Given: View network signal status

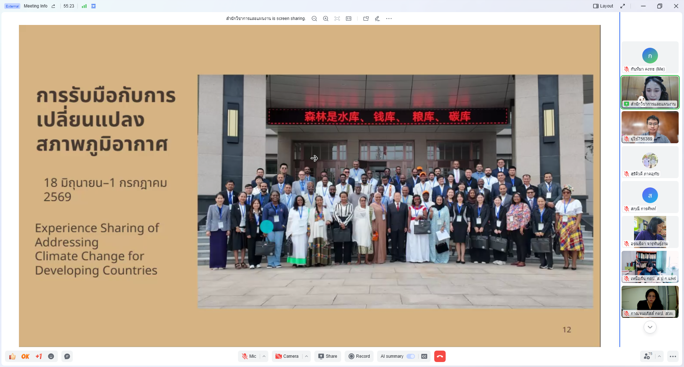Looking at the screenshot, I should point(84,6).
